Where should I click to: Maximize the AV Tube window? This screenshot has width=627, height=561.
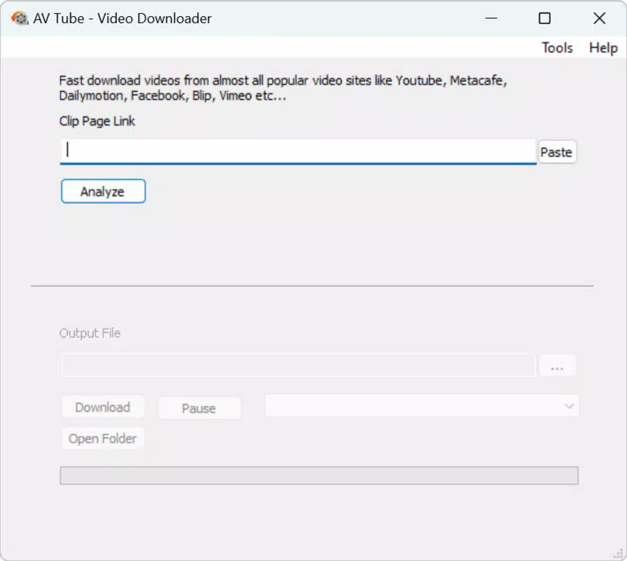click(544, 18)
